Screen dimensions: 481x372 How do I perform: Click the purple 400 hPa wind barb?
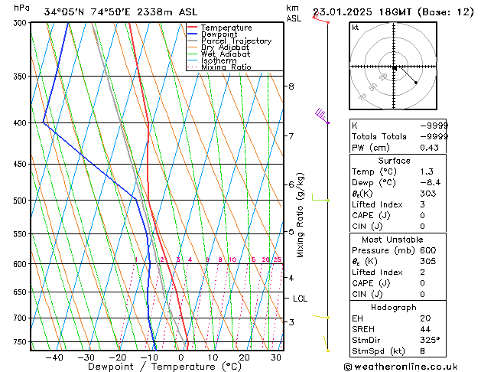coord(322,116)
